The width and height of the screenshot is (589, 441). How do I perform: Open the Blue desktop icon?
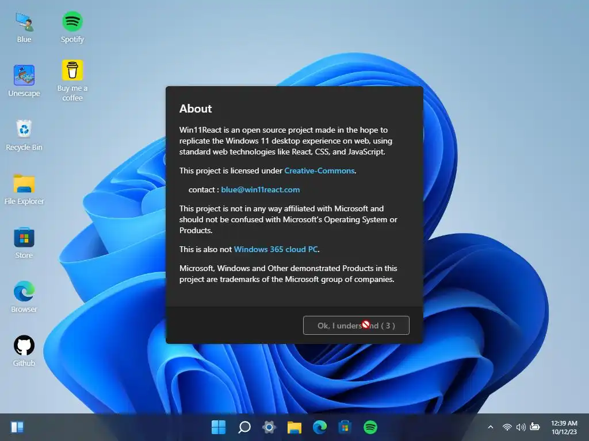click(x=24, y=28)
